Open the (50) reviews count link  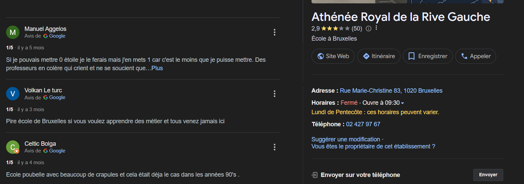[x=357, y=29]
